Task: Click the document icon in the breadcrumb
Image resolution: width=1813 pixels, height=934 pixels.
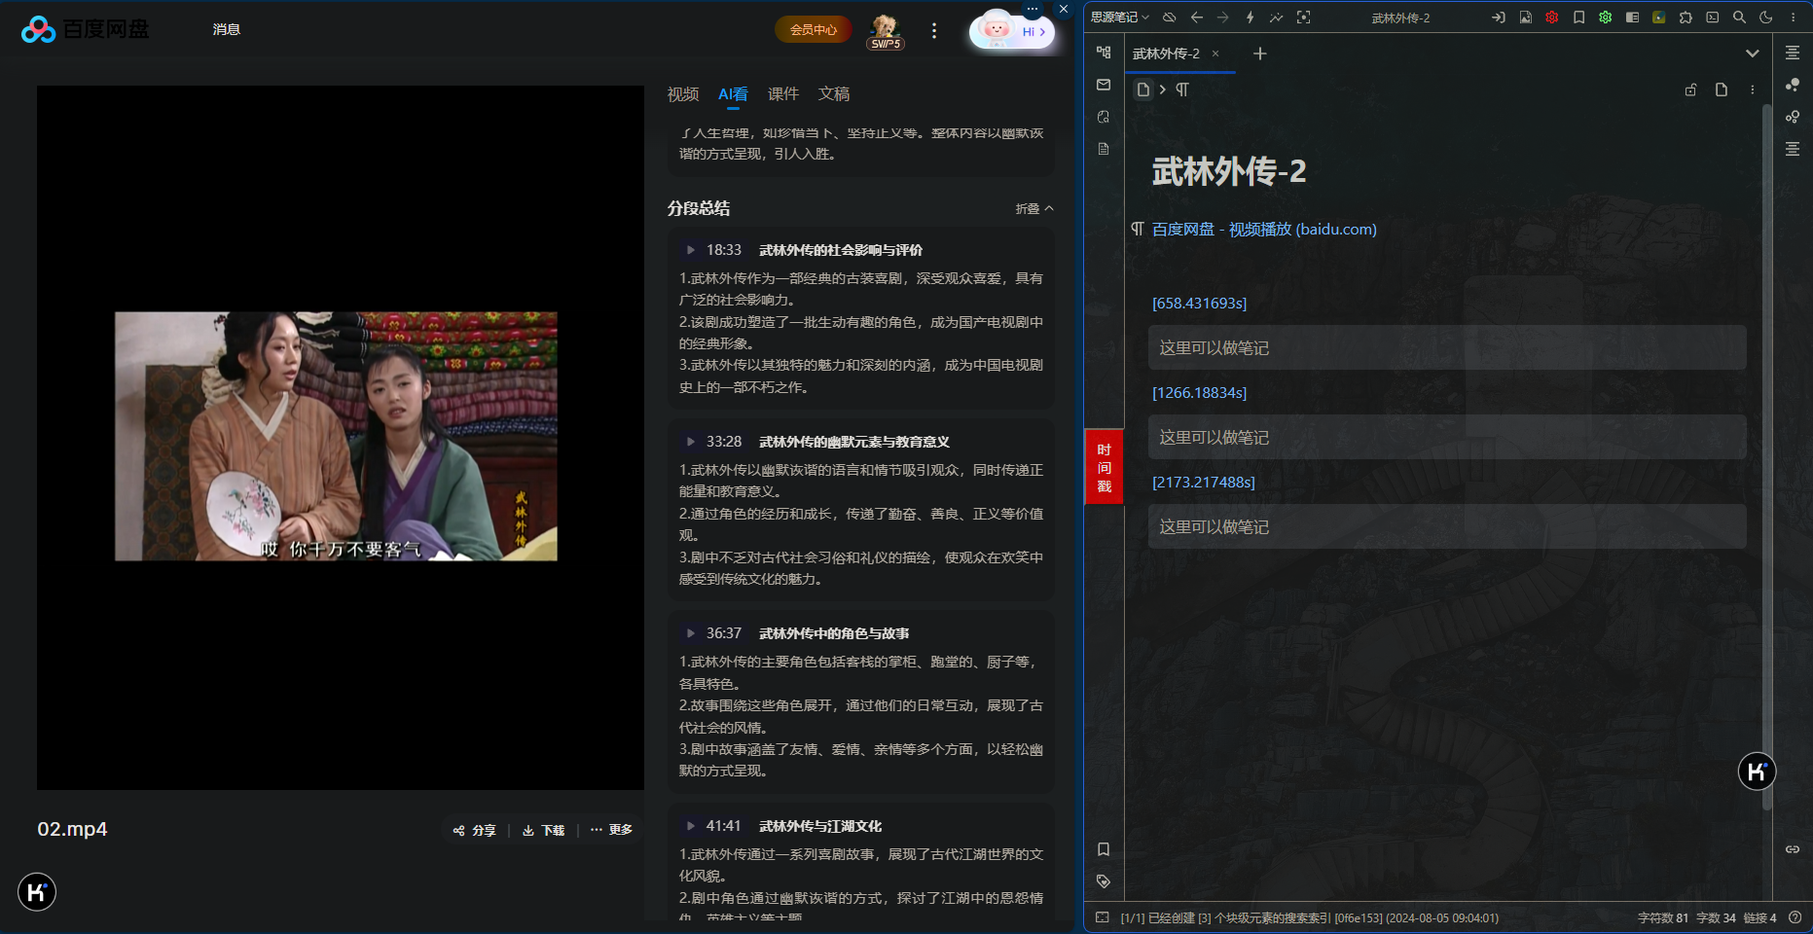Action: (x=1143, y=90)
